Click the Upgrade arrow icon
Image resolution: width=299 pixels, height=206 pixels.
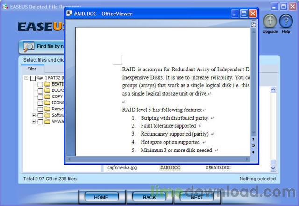270,21
